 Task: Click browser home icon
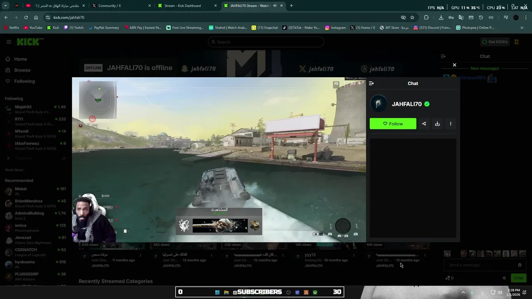coord(36,17)
